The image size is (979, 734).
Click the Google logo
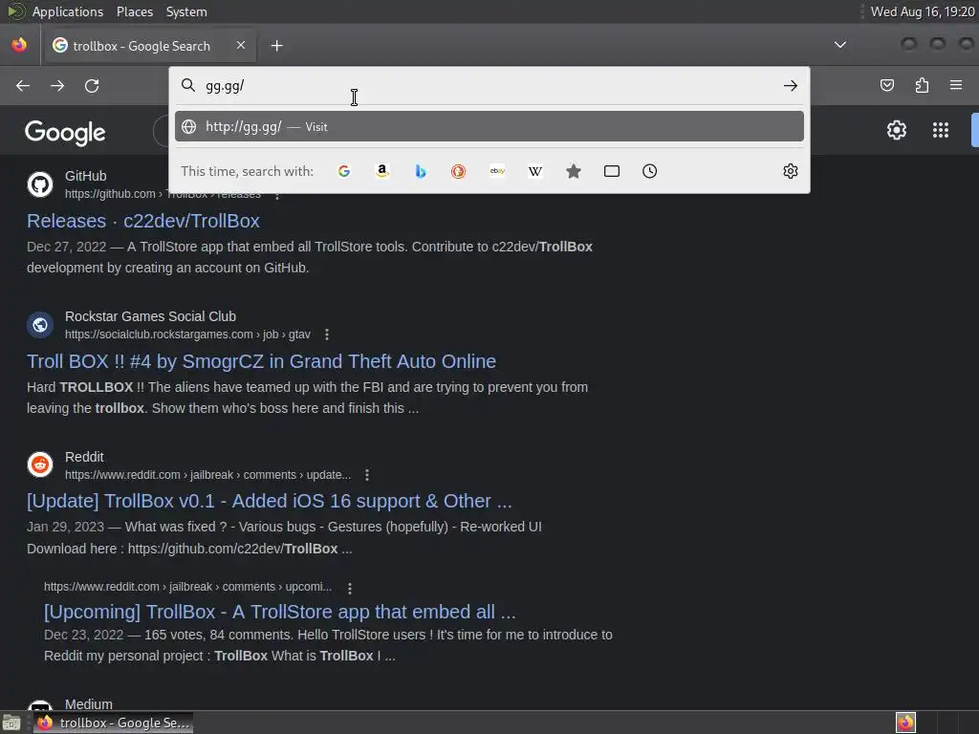coord(65,132)
